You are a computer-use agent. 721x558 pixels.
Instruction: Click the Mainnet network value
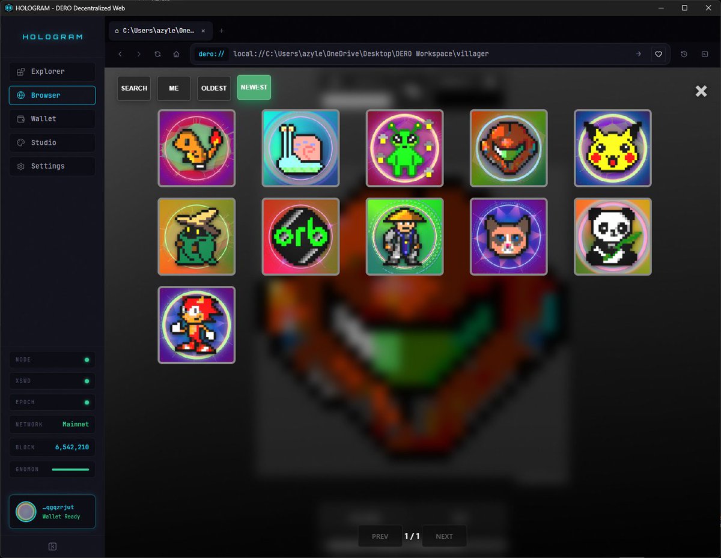pyautogui.click(x=76, y=424)
